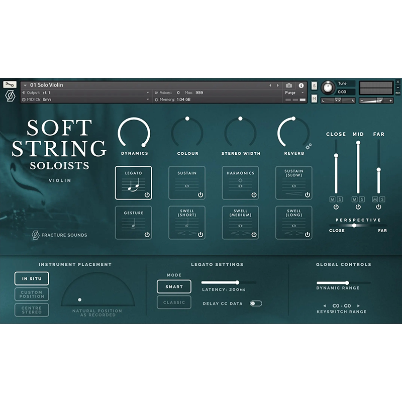The image size is (402, 402).
Task: Click the header pan slider
Action: click(338, 100)
